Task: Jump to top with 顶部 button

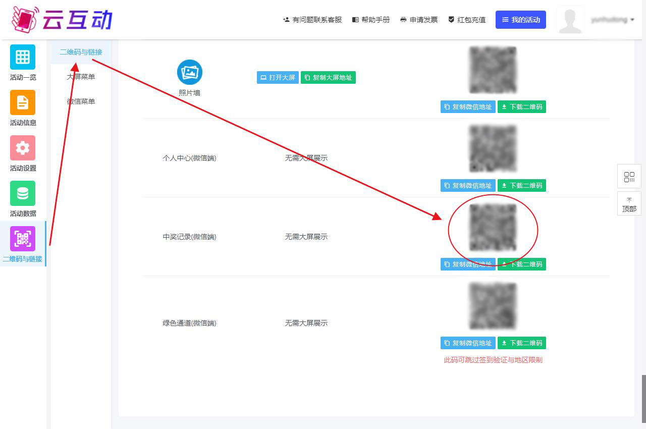Action: pyautogui.click(x=629, y=204)
